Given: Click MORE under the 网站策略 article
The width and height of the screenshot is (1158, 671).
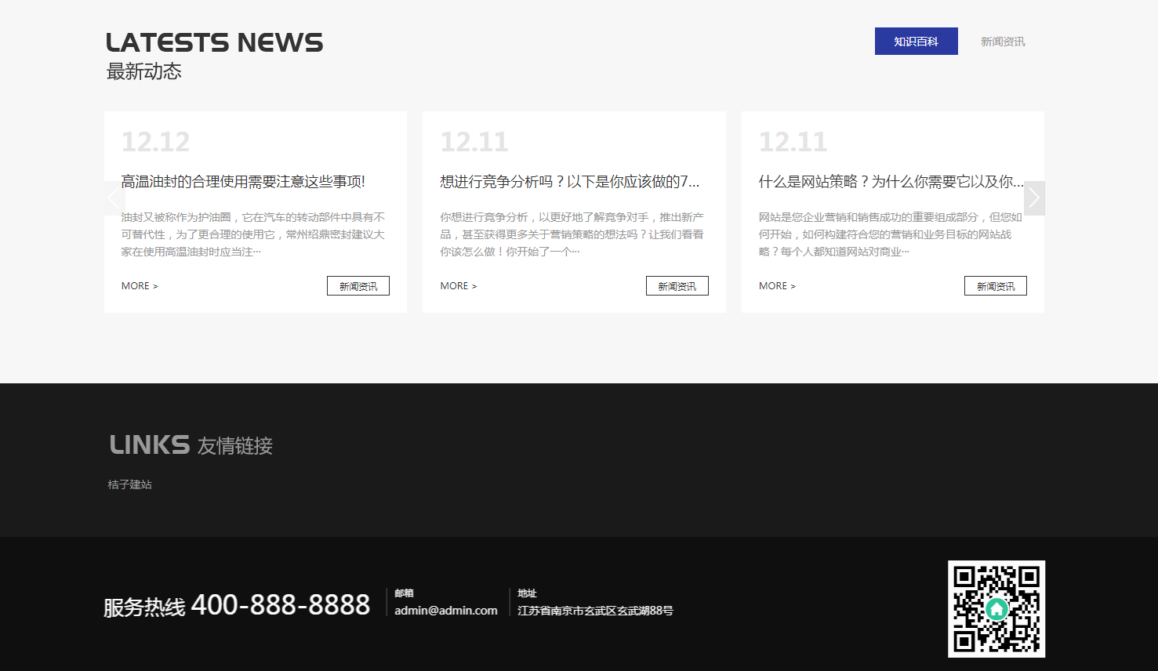Looking at the screenshot, I should click(x=777, y=286).
